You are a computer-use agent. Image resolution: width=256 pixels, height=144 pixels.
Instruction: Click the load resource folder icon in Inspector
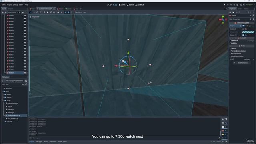pos(233,12)
